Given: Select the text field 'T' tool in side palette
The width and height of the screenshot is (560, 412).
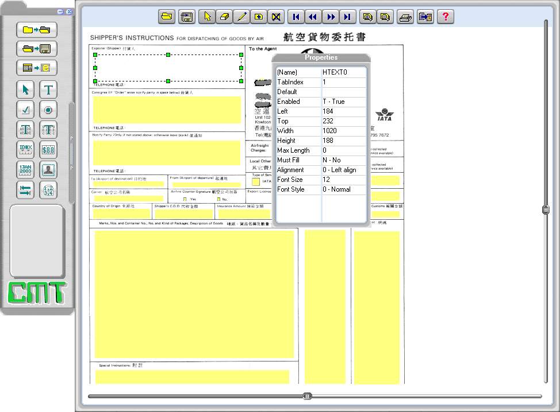Looking at the screenshot, I should pos(48,90).
